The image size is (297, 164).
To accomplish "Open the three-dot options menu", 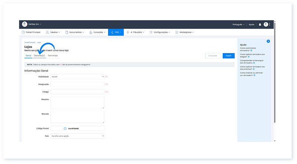I will click(270, 24).
